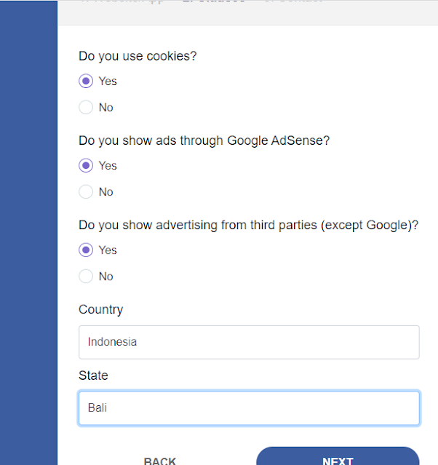Choose No for showing Google AdSense ads

(86, 192)
